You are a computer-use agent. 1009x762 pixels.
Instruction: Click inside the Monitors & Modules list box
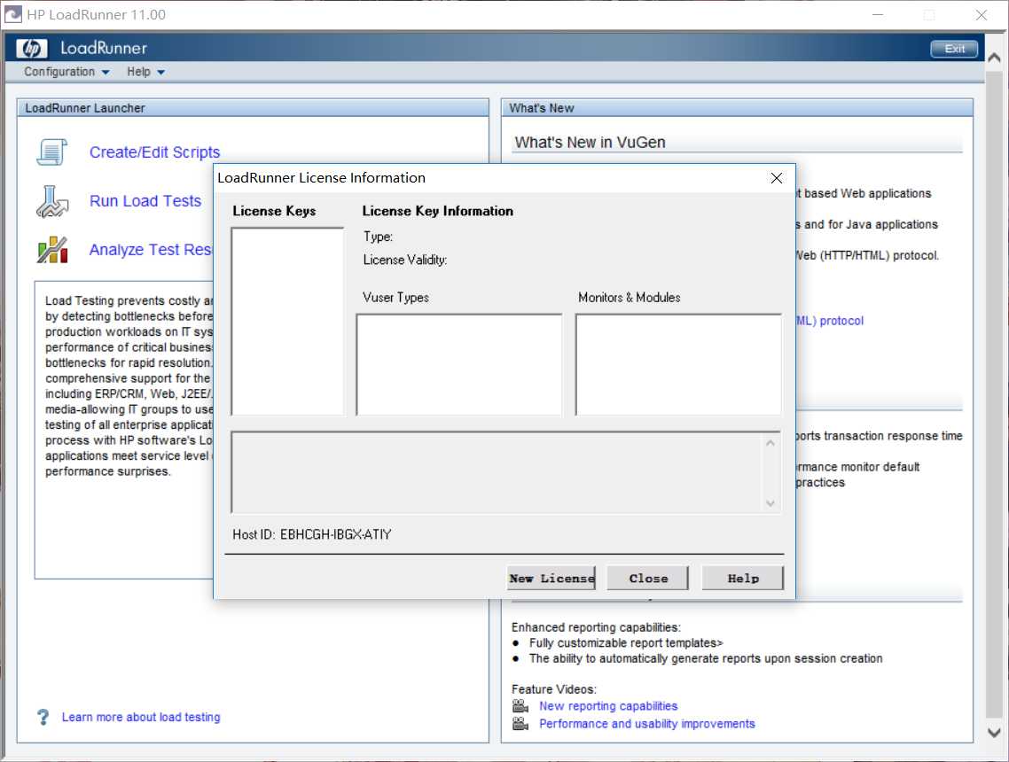pos(678,364)
